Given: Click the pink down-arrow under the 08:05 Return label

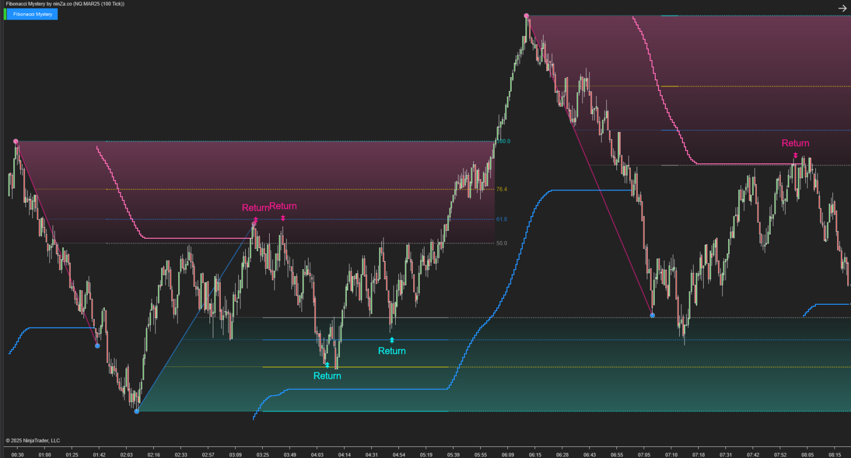Looking at the screenshot, I should (x=796, y=155).
